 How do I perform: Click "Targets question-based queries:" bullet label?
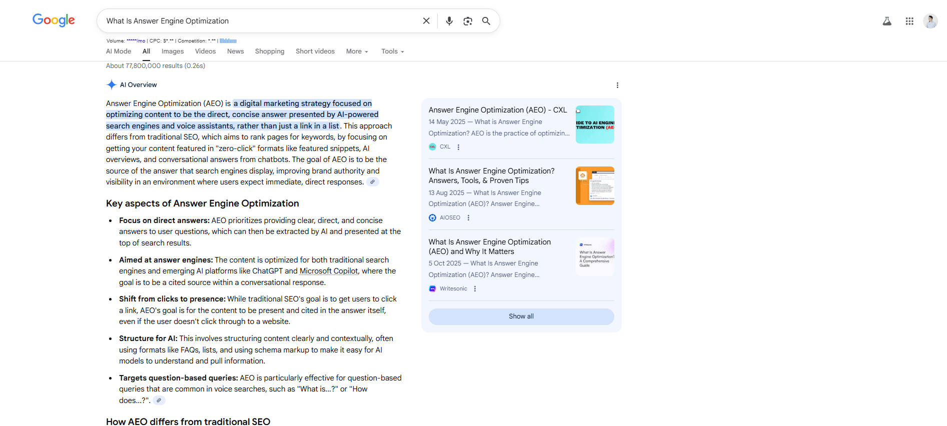(179, 378)
